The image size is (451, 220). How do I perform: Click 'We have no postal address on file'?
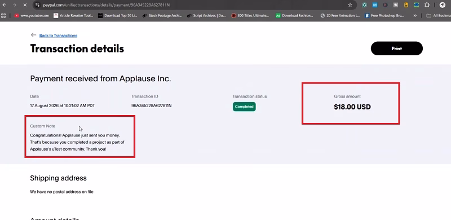[61, 192]
